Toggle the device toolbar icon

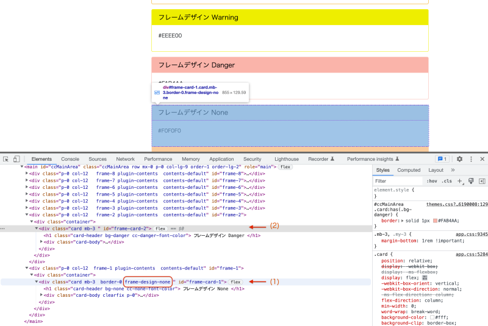[16, 159]
